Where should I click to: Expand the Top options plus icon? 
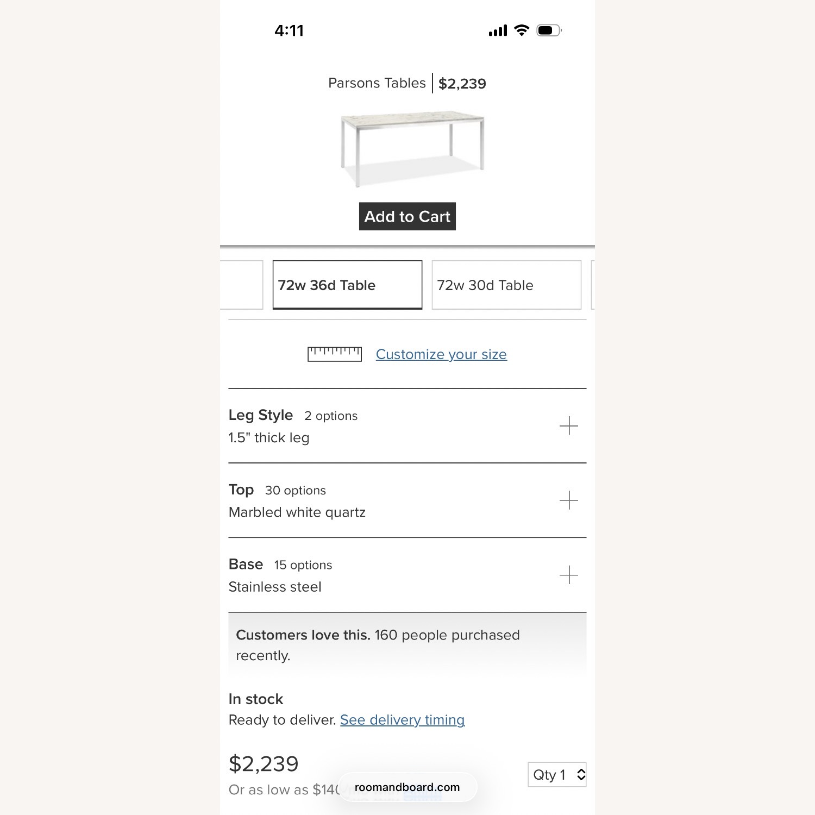tap(568, 500)
